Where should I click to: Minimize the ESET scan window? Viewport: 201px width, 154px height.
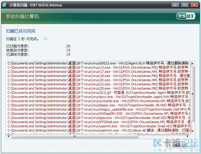click(175, 5)
